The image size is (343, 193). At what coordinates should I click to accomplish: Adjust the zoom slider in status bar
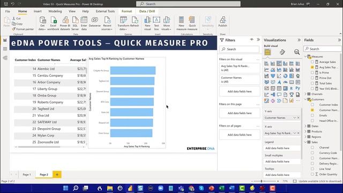[x=261, y=181]
